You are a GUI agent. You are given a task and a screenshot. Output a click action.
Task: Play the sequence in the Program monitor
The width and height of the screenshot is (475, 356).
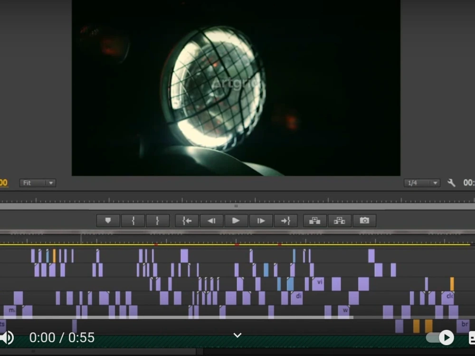point(236,221)
